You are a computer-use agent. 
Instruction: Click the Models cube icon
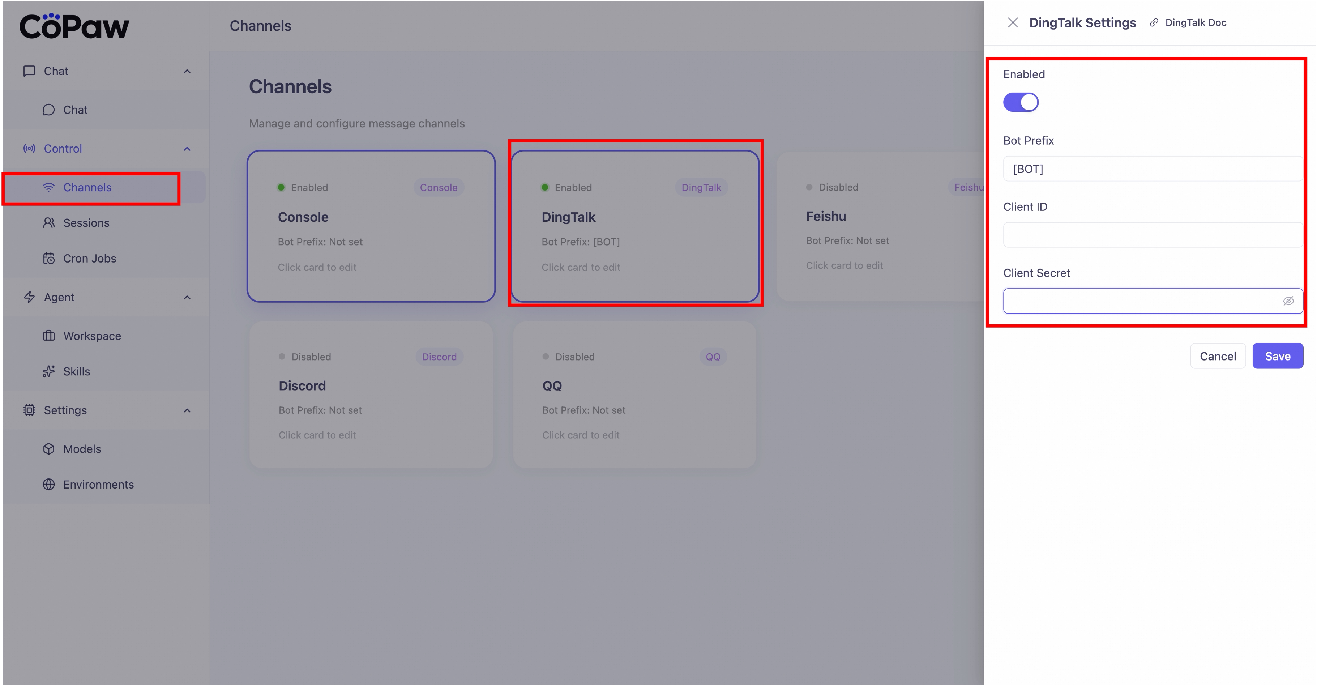[48, 449]
